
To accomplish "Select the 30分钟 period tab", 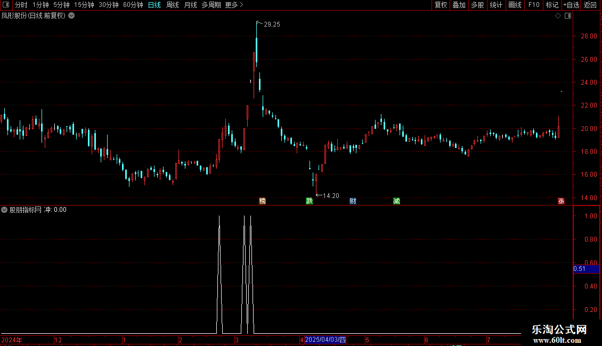I will [109, 5].
